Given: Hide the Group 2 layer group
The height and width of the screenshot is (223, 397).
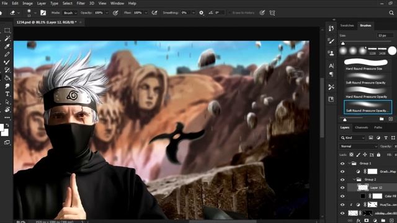Looking at the screenshot, I should (342, 180).
